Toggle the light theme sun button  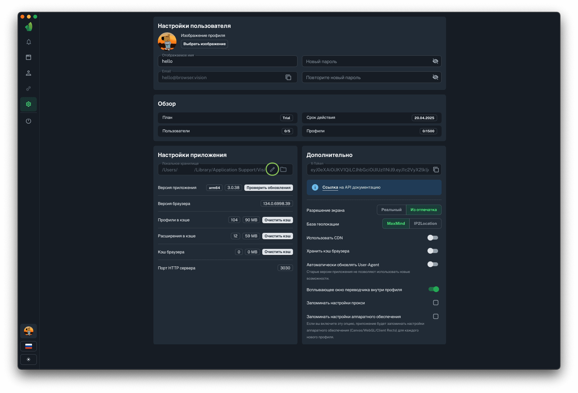pos(28,359)
